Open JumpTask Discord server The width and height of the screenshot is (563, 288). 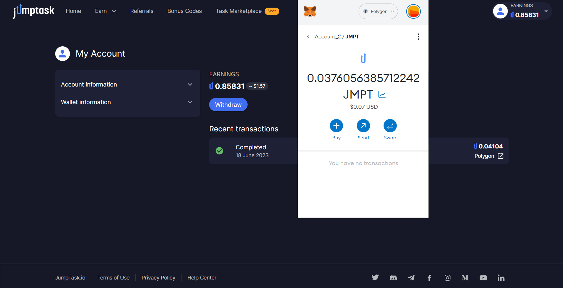(393, 278)
